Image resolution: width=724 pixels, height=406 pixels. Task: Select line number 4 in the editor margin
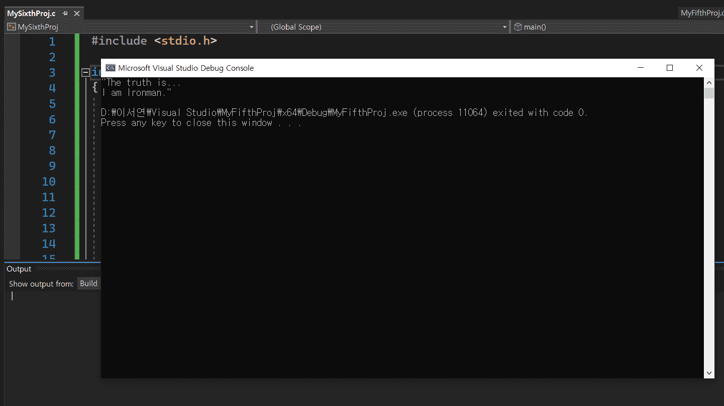click(52, 88)
